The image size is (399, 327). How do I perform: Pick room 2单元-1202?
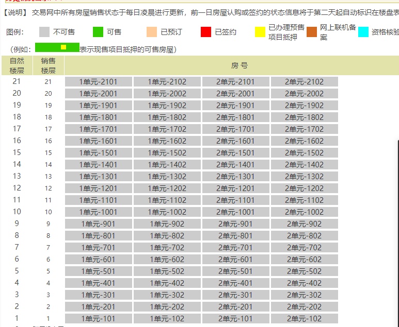305,188
